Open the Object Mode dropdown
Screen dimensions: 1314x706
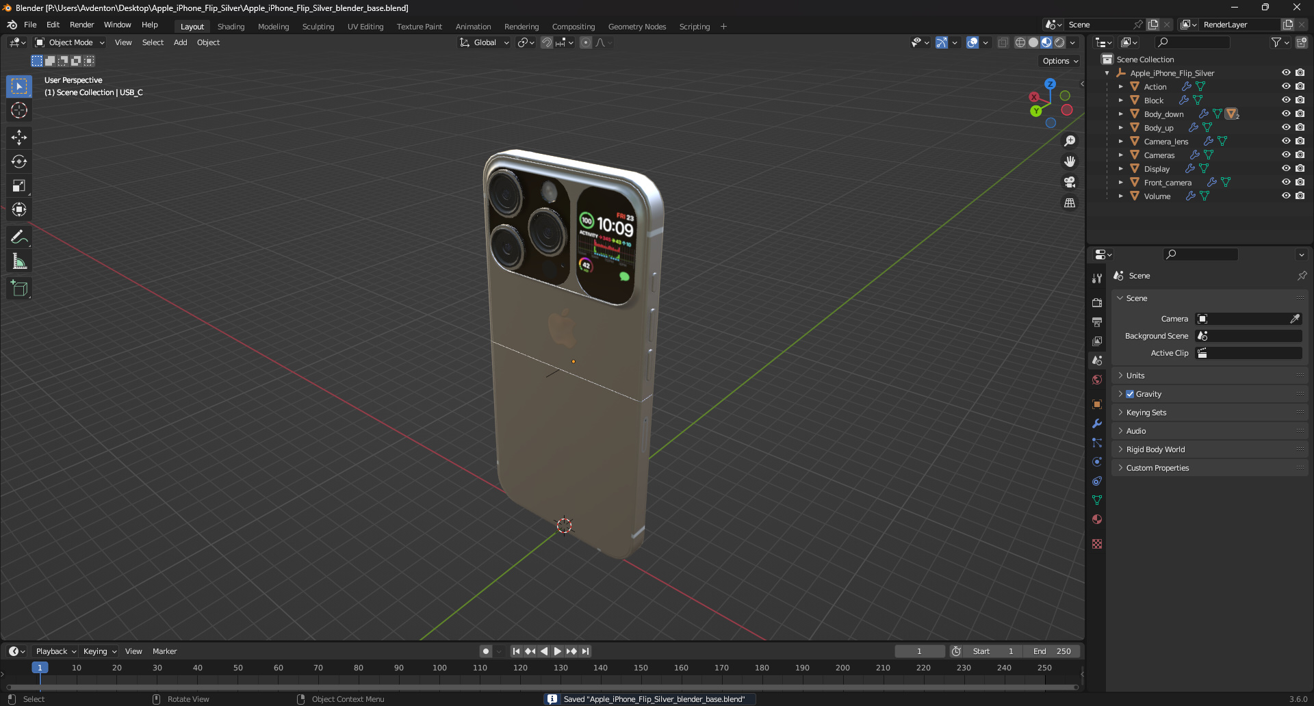tap(70, 42)
